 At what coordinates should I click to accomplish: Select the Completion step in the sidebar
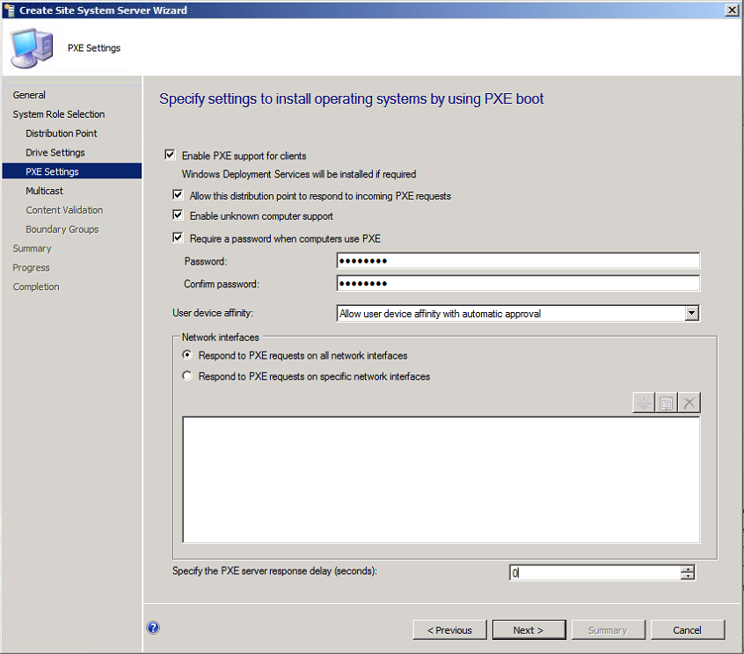click(x=36, y=287)
